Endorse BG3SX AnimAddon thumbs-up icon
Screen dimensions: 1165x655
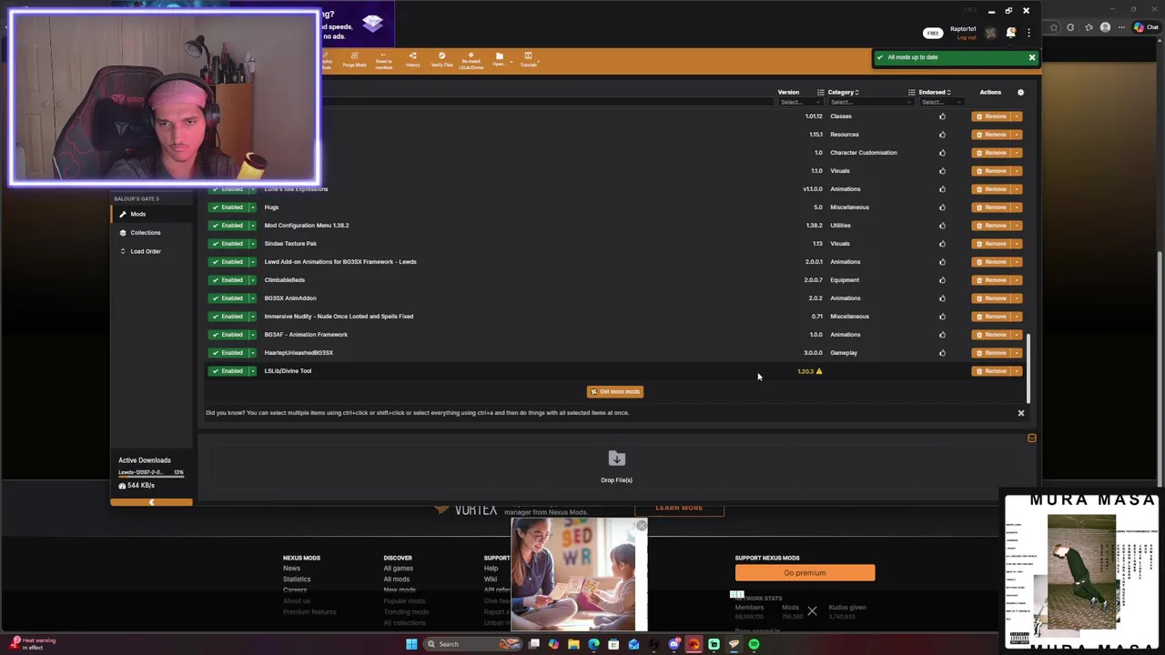point(942,298)
